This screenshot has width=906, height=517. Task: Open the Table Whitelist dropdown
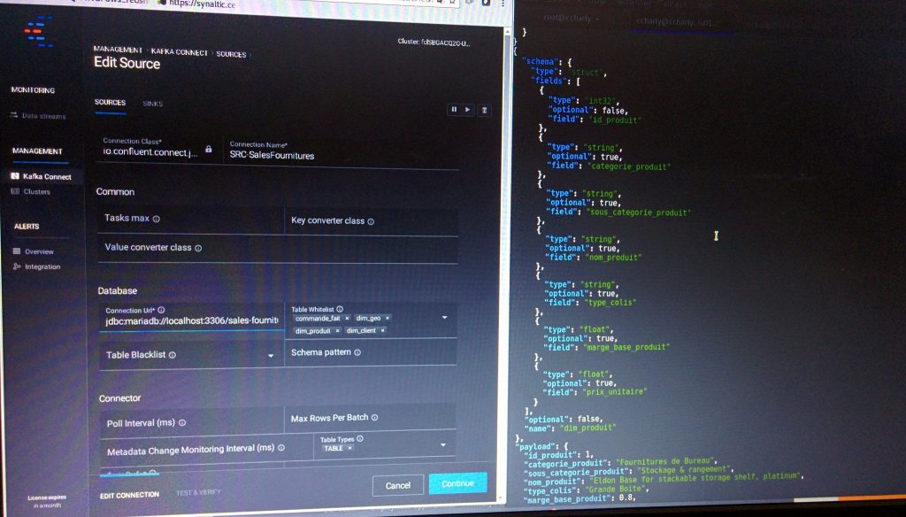[x=444, y=318]
